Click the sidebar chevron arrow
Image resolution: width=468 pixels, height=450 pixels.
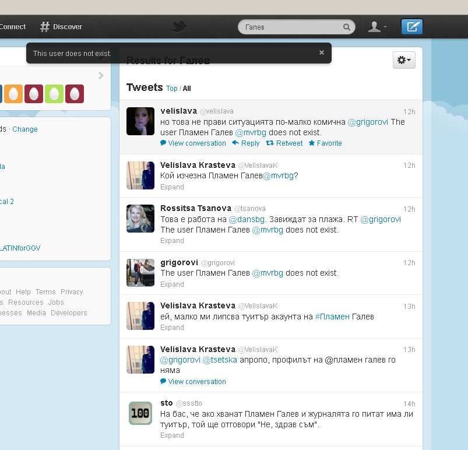tap(101, 76)
